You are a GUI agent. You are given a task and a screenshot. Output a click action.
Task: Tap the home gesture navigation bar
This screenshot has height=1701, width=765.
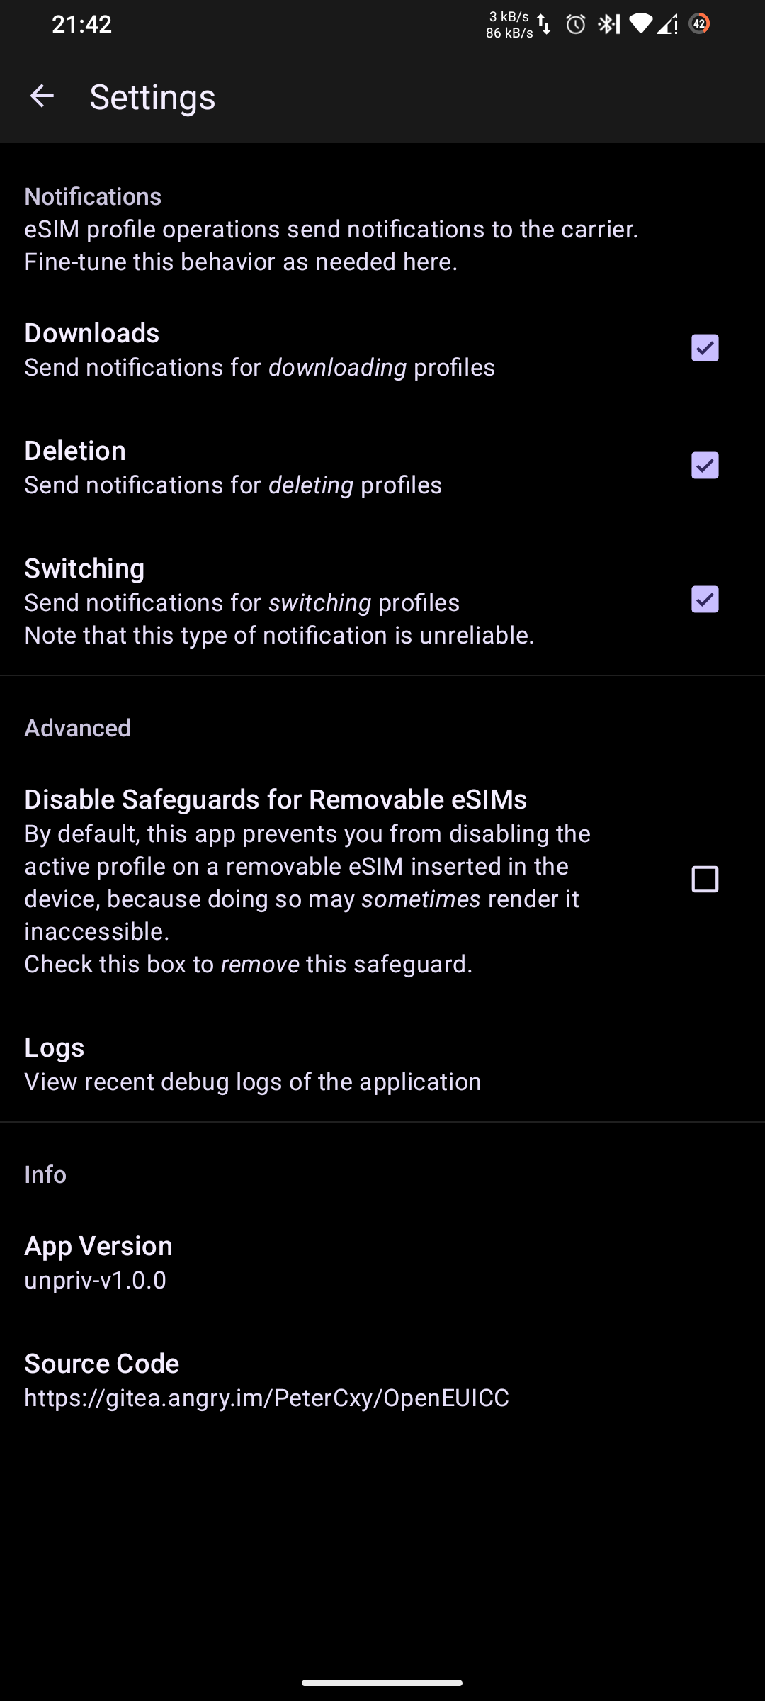(382, 1683)
